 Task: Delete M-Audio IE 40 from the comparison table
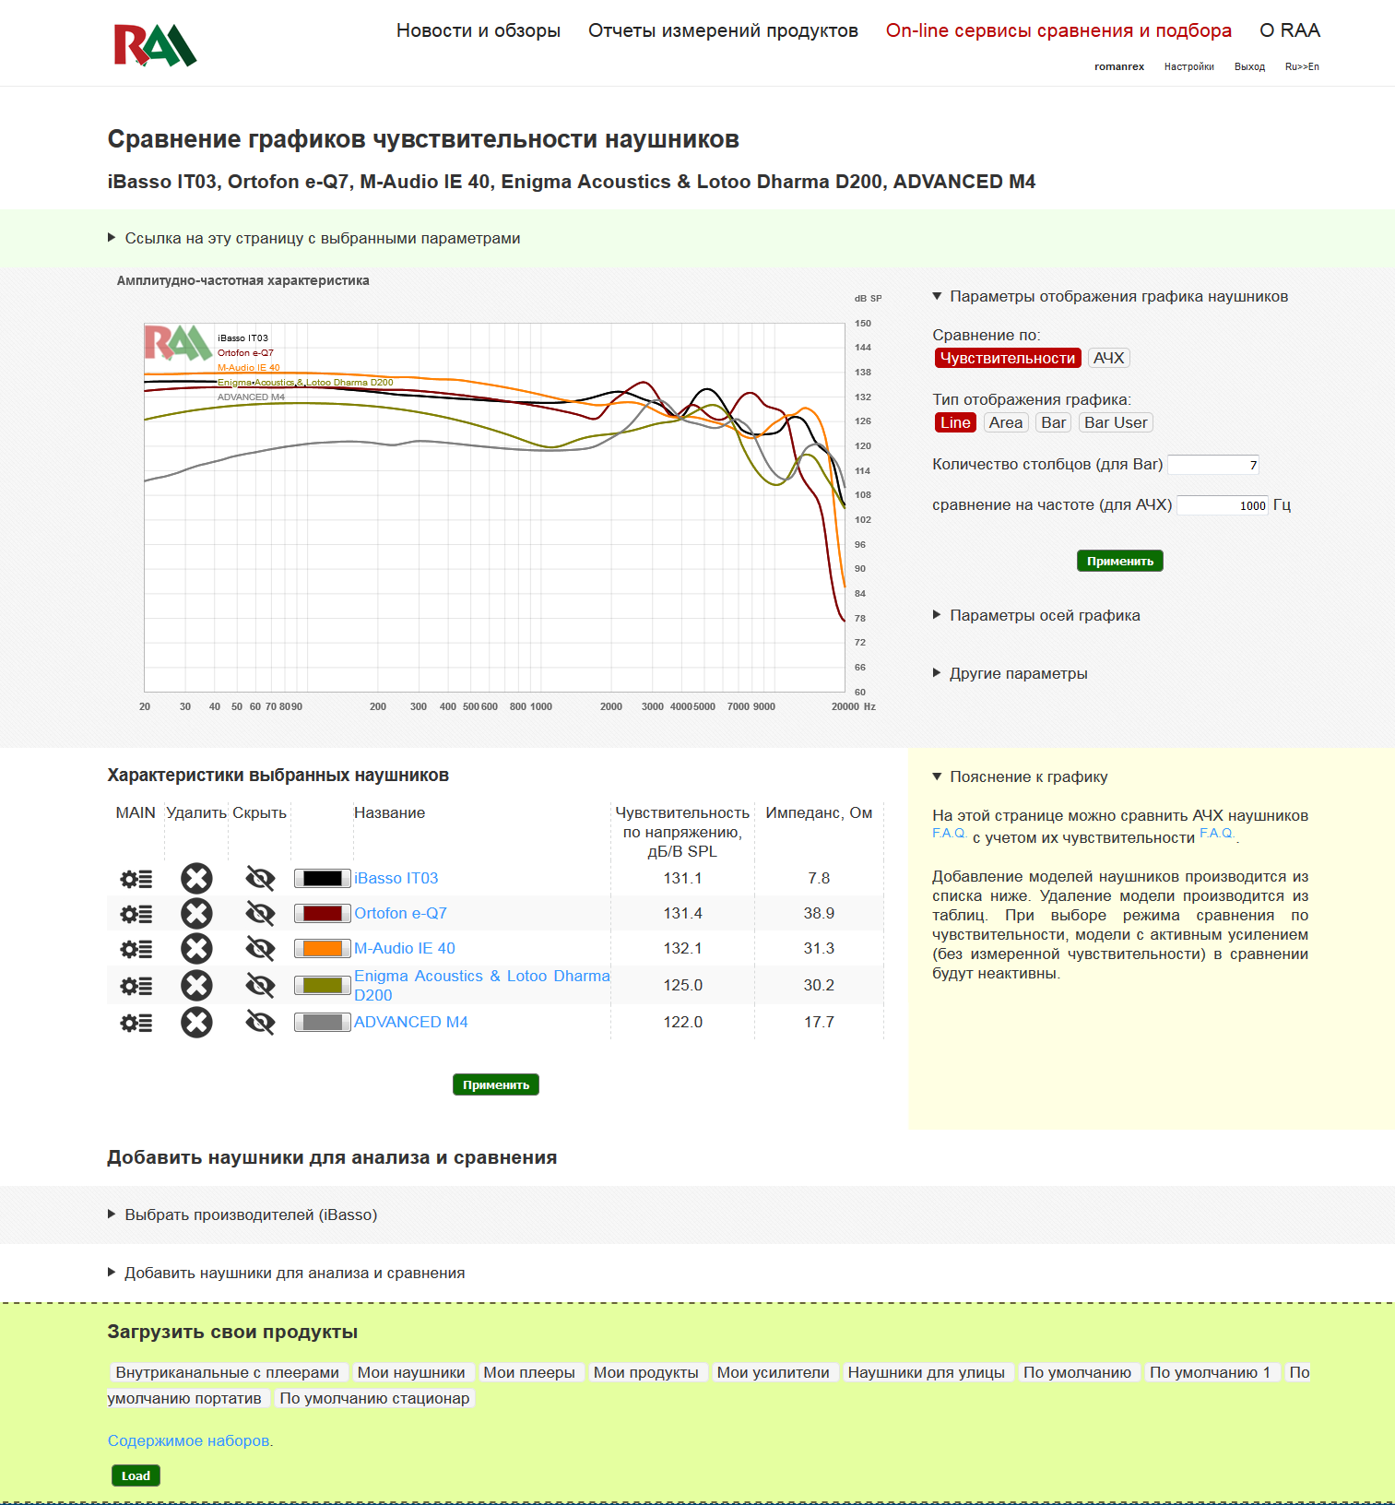click(x=196, y=949)
